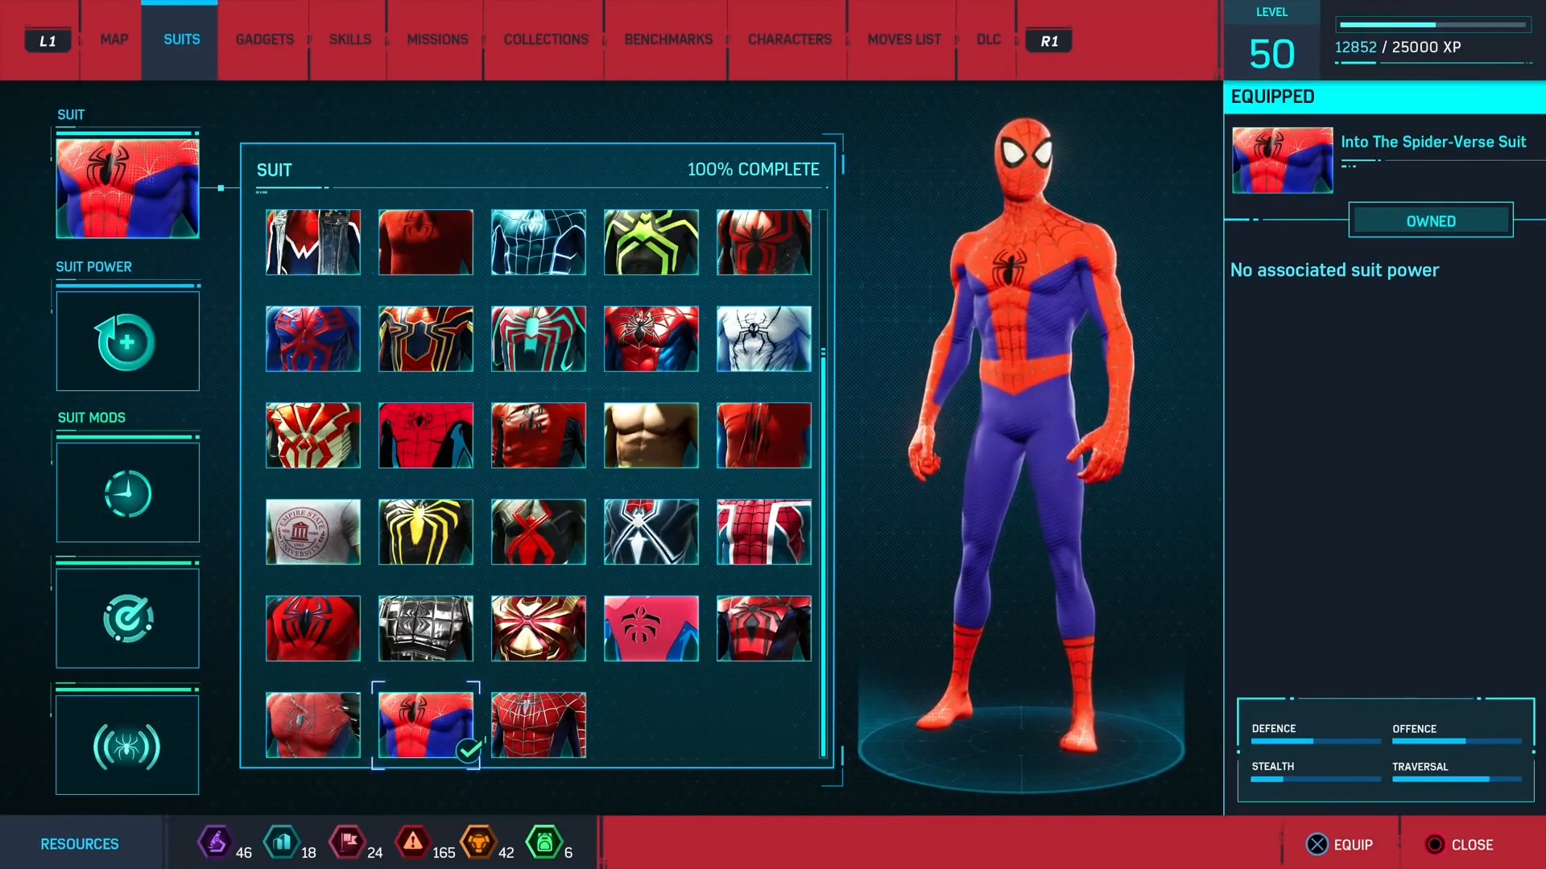This screenshot has width=1546, height=869.
Task: Select the black suit with yellow spider
Action: pyautogui.click(x=426, y=532)
